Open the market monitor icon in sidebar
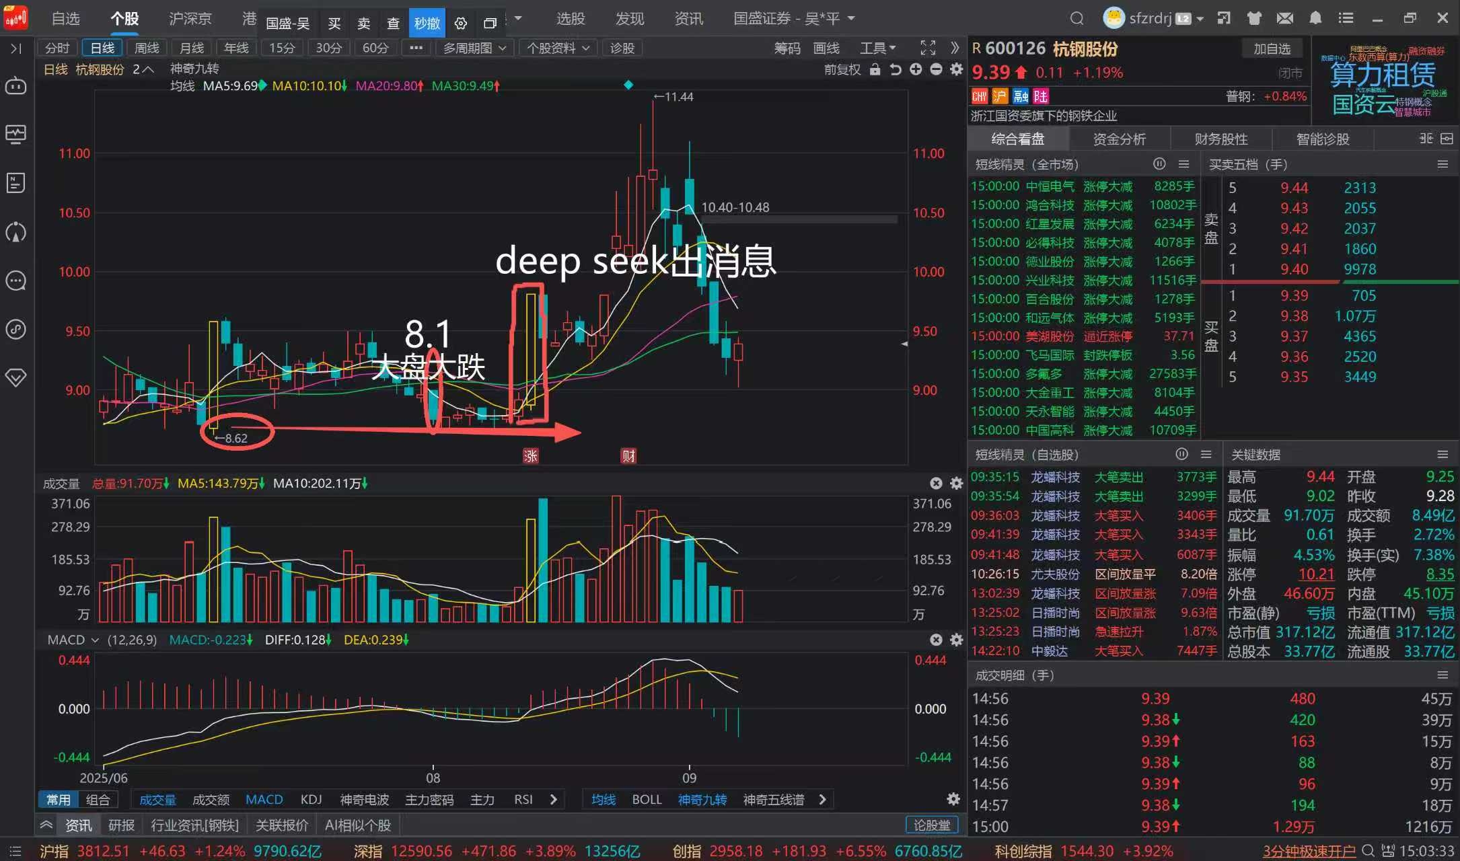The image size is (1460, 861). 15,135
